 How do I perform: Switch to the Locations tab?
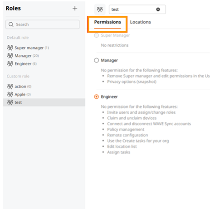(x=141, y=22)
